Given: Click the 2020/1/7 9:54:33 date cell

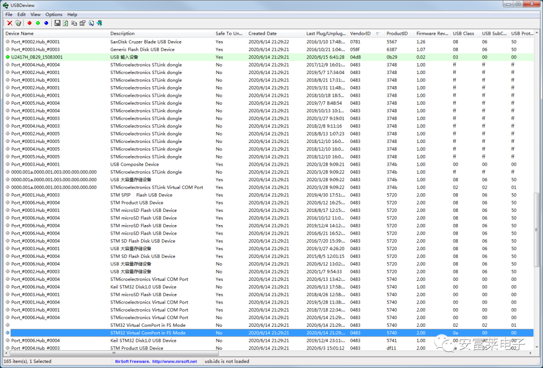Looking at the screenshot, I should pyautogui.click(x=324, y=271).
